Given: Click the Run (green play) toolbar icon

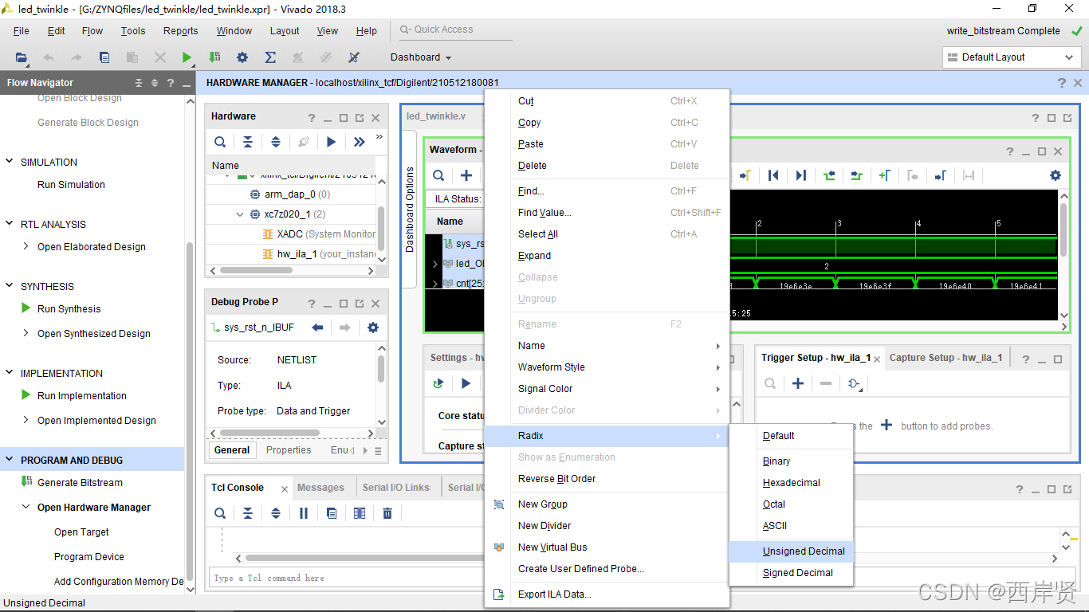Looking at the screenshot, I should (187, 57).
